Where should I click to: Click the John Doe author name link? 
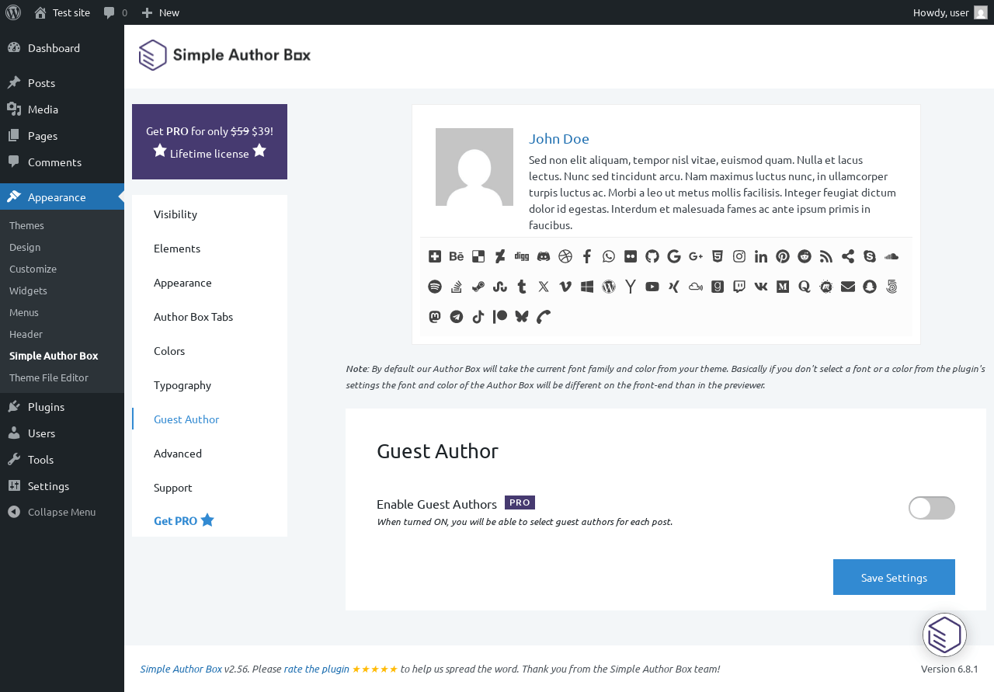(559, 138)
